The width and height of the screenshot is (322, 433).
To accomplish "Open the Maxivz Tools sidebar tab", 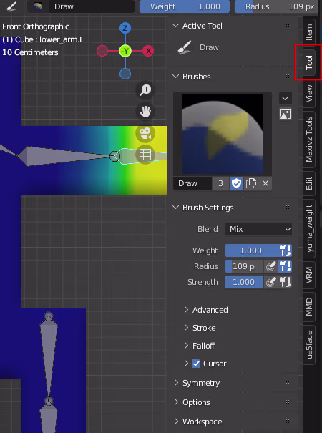I will coord(309,139).
